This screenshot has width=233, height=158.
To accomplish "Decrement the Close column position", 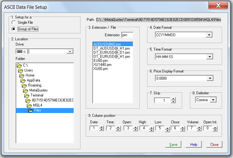I will click(182, 130).
